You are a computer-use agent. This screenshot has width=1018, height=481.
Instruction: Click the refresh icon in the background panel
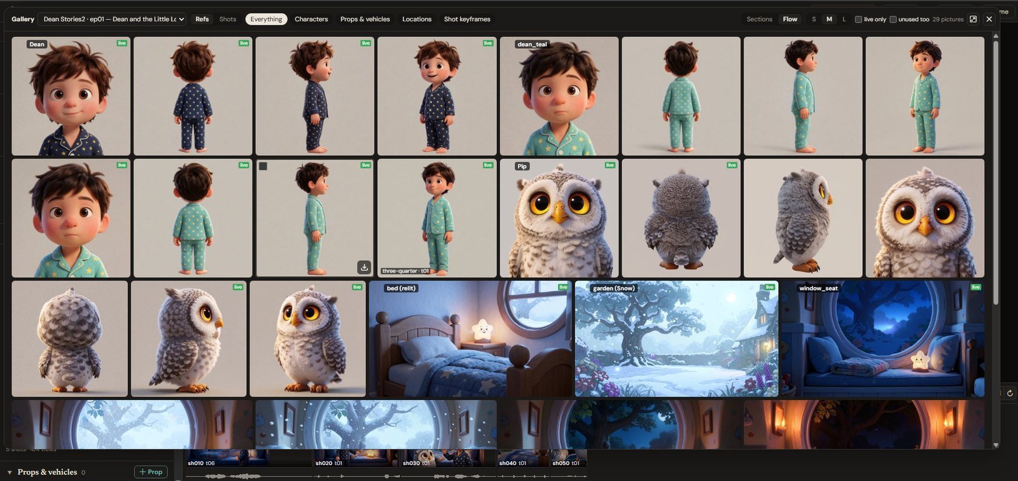tap(1009, 393)
